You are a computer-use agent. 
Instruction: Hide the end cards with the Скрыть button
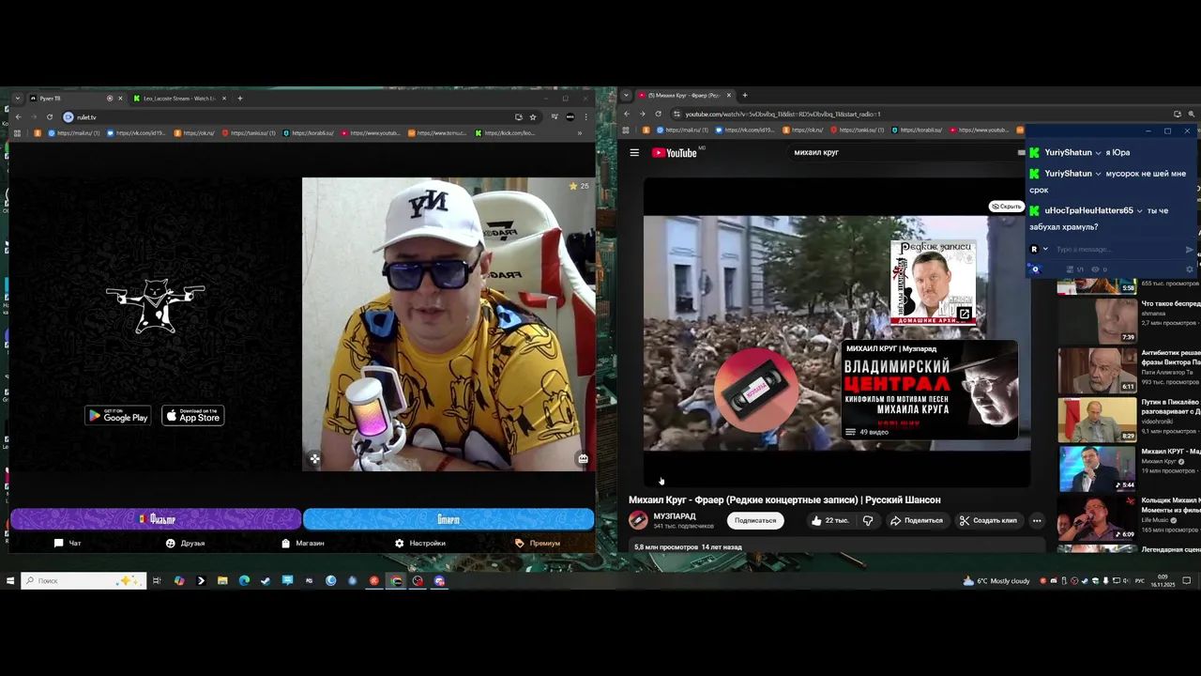tap(1007, 207)
